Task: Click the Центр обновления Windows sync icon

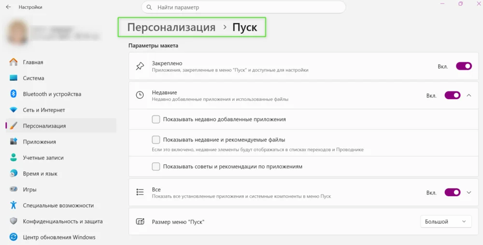Action: click(14, 237)
